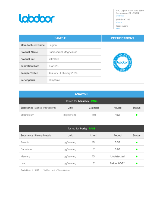The height and width of the screenshot is (211, 163).
Task: Click 'Substance | Active Ingredients' column header
Action: pos(38,108)
